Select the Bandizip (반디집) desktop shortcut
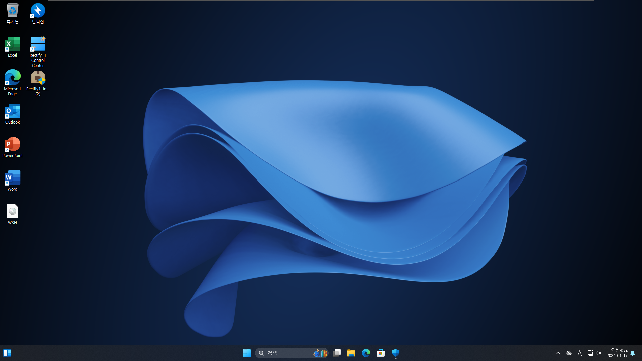The height and width of the screenshot is (361, 642). point(38,14)
